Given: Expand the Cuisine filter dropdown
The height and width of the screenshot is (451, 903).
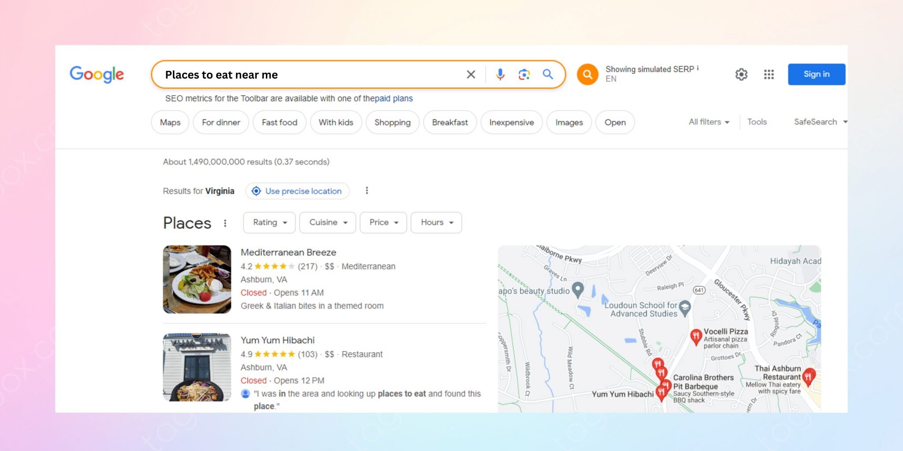Looking at the screenshot, I should pyautogui.click(x=328, y=222).
